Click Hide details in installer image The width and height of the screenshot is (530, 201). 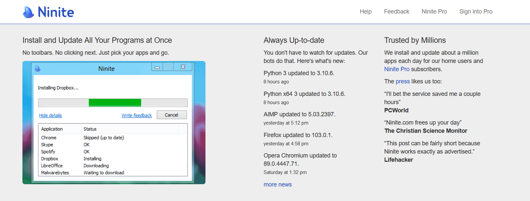click(50, 115)
